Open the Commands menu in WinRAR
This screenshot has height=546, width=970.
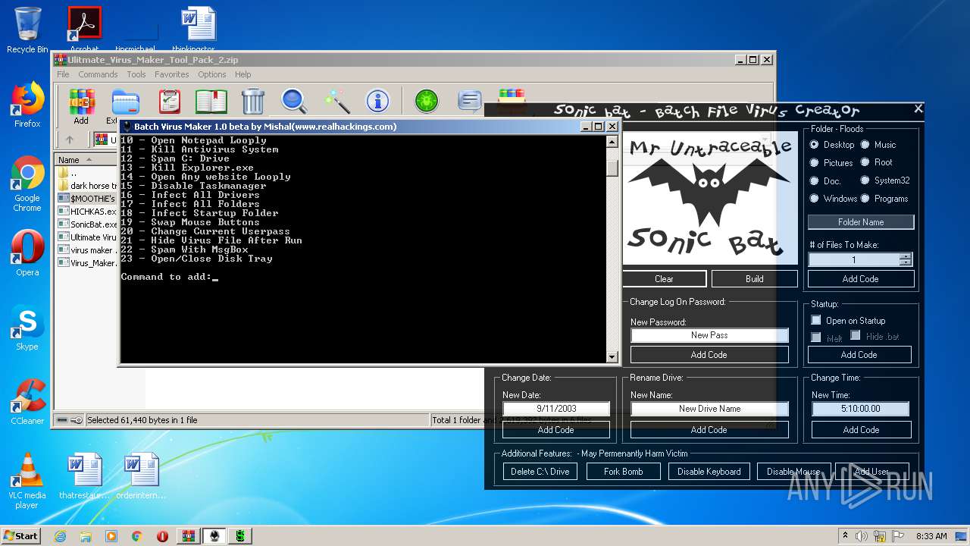[98, 74]
